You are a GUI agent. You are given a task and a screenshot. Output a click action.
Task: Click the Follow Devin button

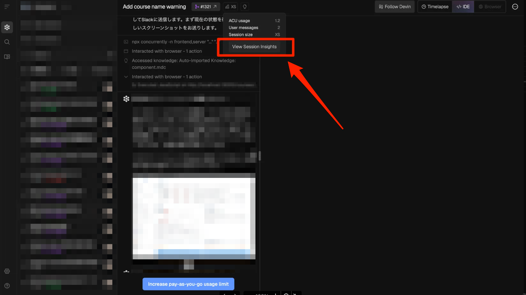395,7
